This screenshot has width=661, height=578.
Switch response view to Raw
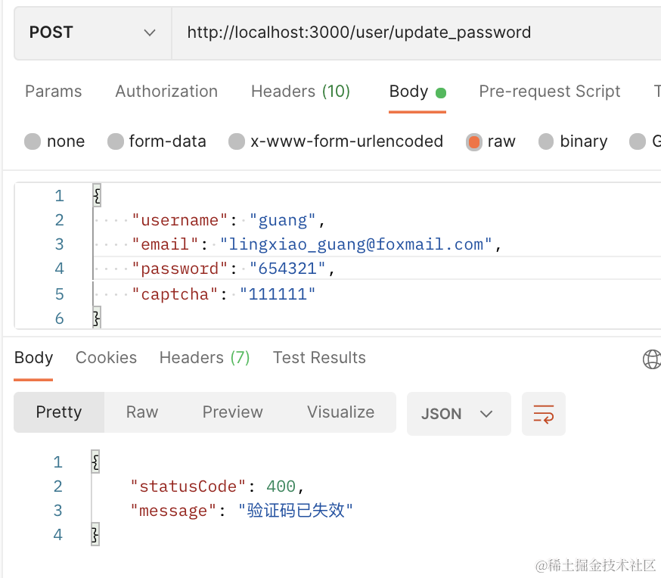coord(142,412)
